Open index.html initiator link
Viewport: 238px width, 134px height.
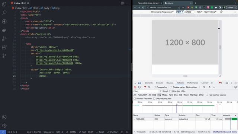click(183, 119)
